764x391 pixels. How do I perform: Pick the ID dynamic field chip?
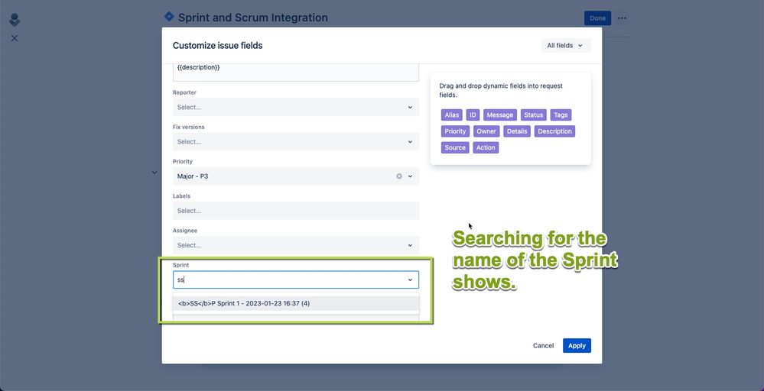[x=473, y=115]
